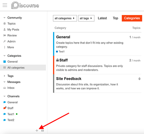
Task: Open the Staff category title
Action: (x=64, y=60)
